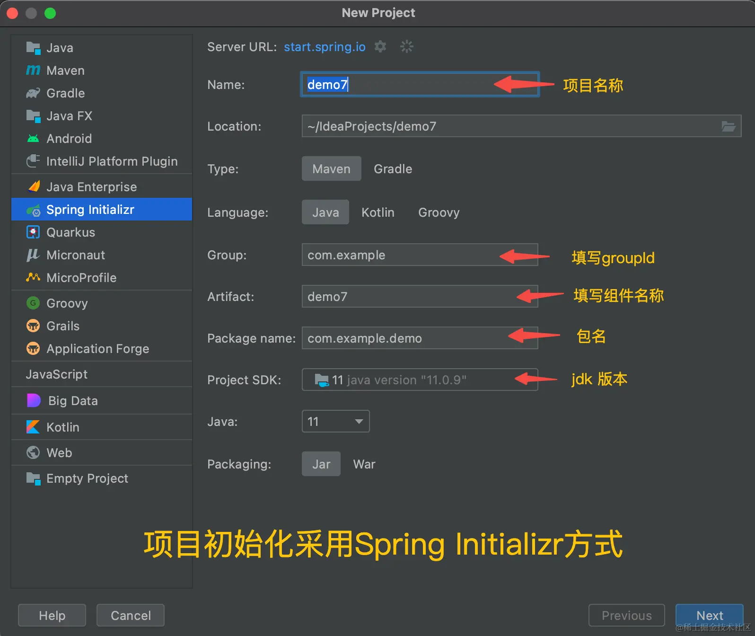755x636 pixels.
Task: Click the Application Forge icon
Action: [x=33, y=349]
